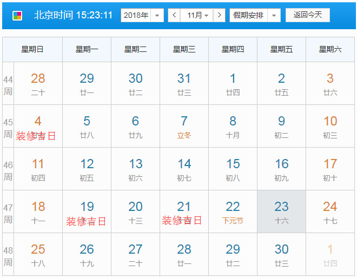The height and width of the screenshot is (278, 357).
Task: Go to next month using right arrow
Action: coord(219,15)
